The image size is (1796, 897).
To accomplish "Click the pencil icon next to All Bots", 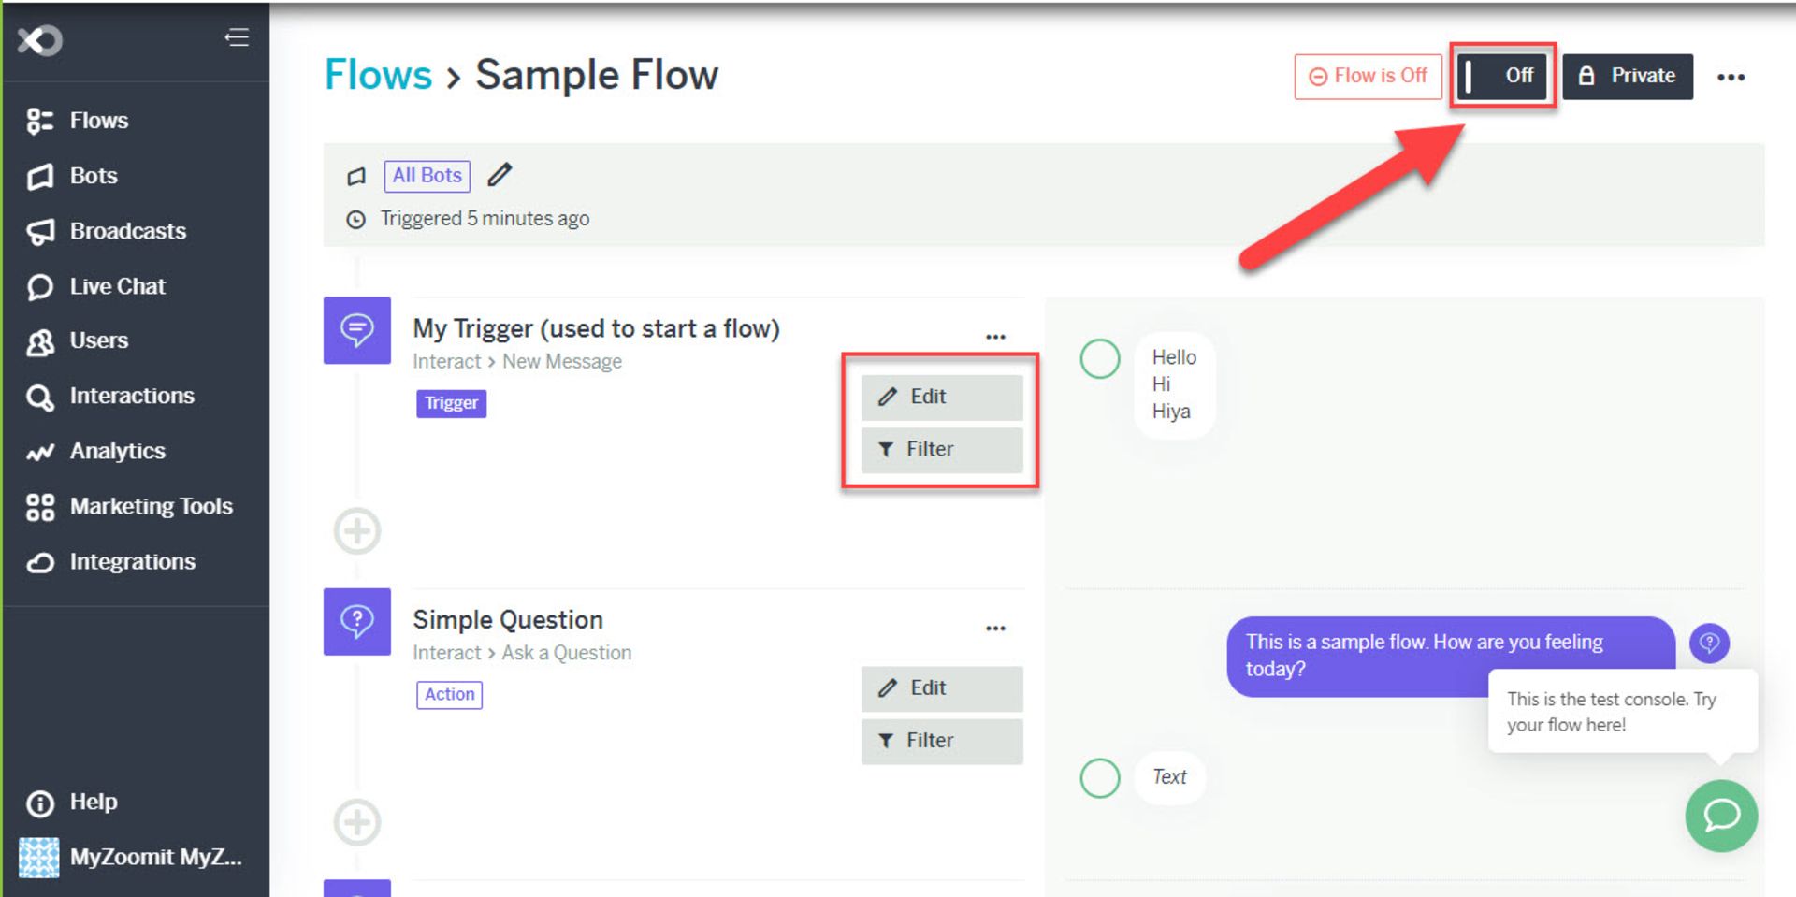I will [500, 175].
